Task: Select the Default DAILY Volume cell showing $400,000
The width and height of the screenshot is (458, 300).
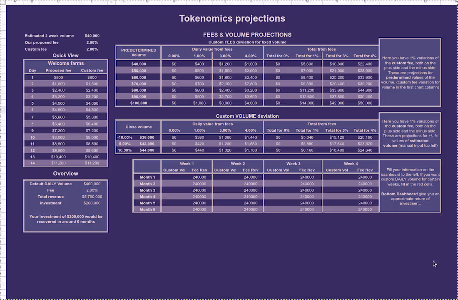Action: tap(92, 183)
